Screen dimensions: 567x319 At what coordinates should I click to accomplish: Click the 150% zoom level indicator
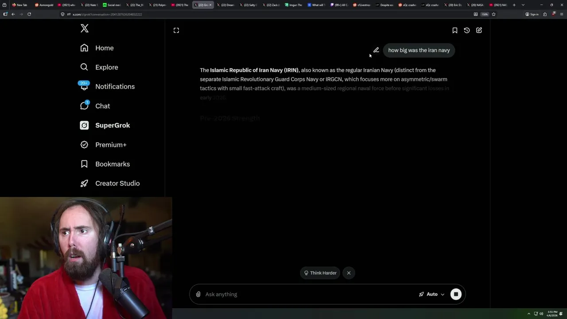tap(485, 14)
